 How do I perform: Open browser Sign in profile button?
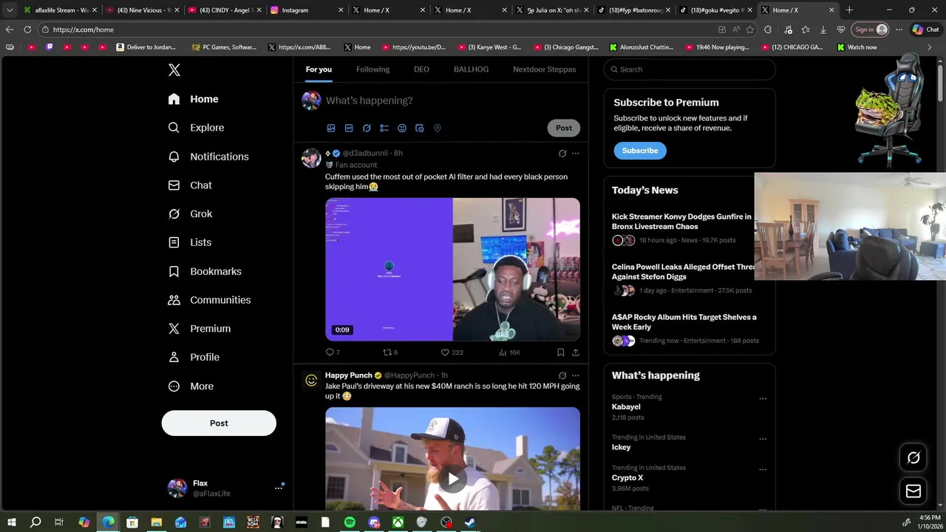[x=871, y=30]
